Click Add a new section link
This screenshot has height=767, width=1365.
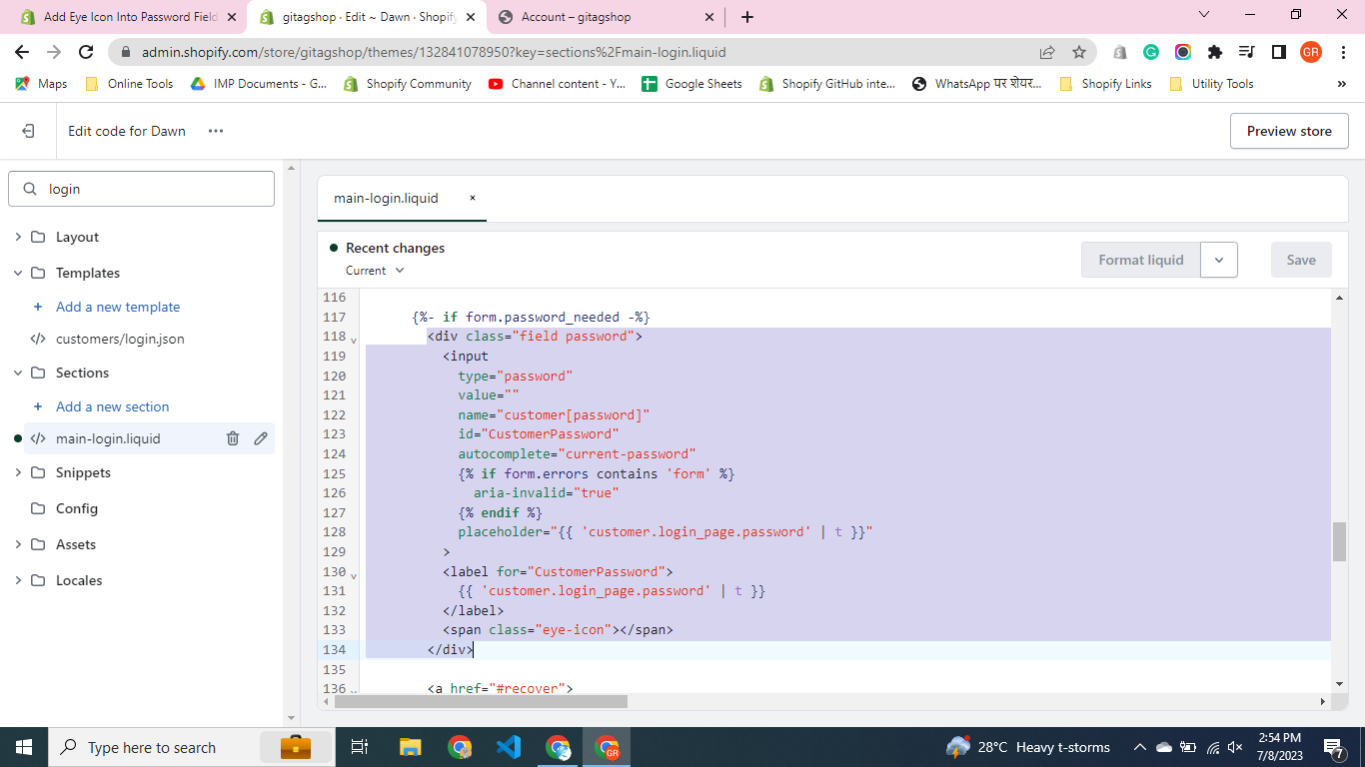112,406
